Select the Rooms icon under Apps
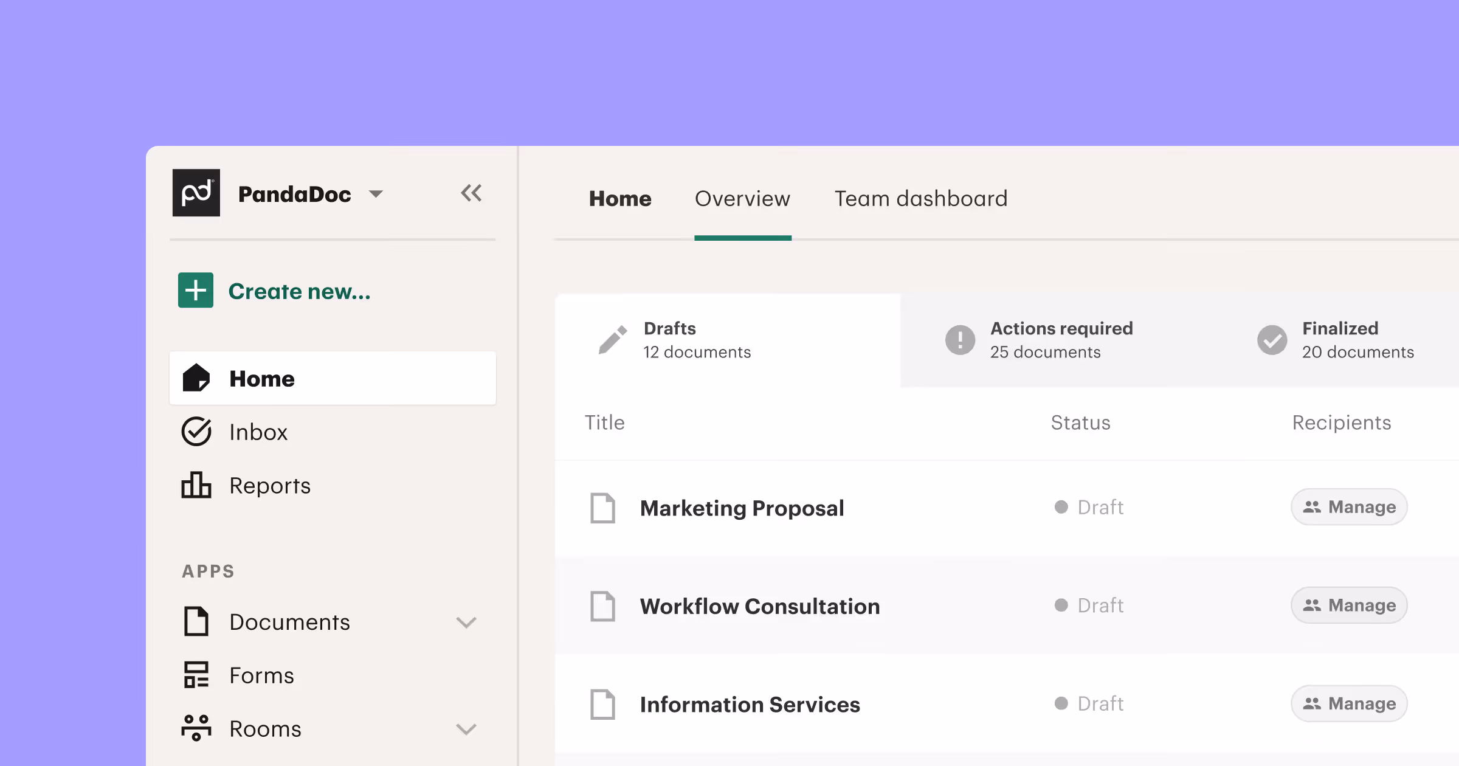 [x=196, y=728]
